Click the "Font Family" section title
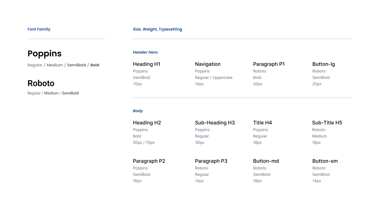The height and width of the screenshot is (208, 380). pos(39,29)
